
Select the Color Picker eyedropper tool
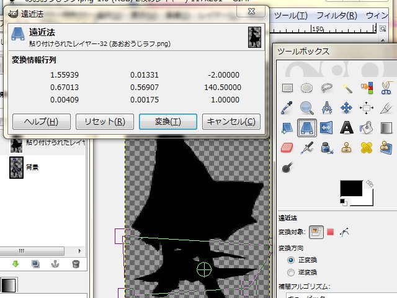287,107
